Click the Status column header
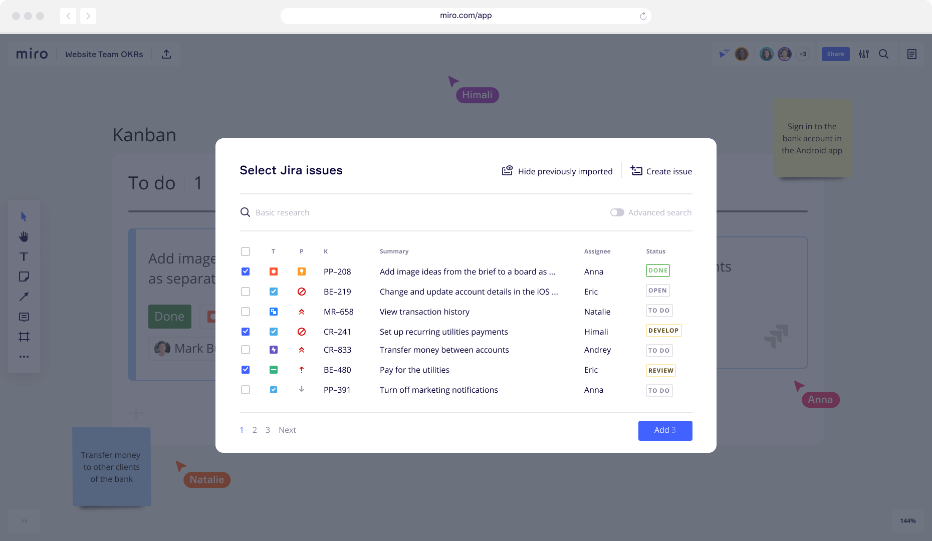Image resolution: width=932 pixels, height=541 pixels. coord(655,251)
